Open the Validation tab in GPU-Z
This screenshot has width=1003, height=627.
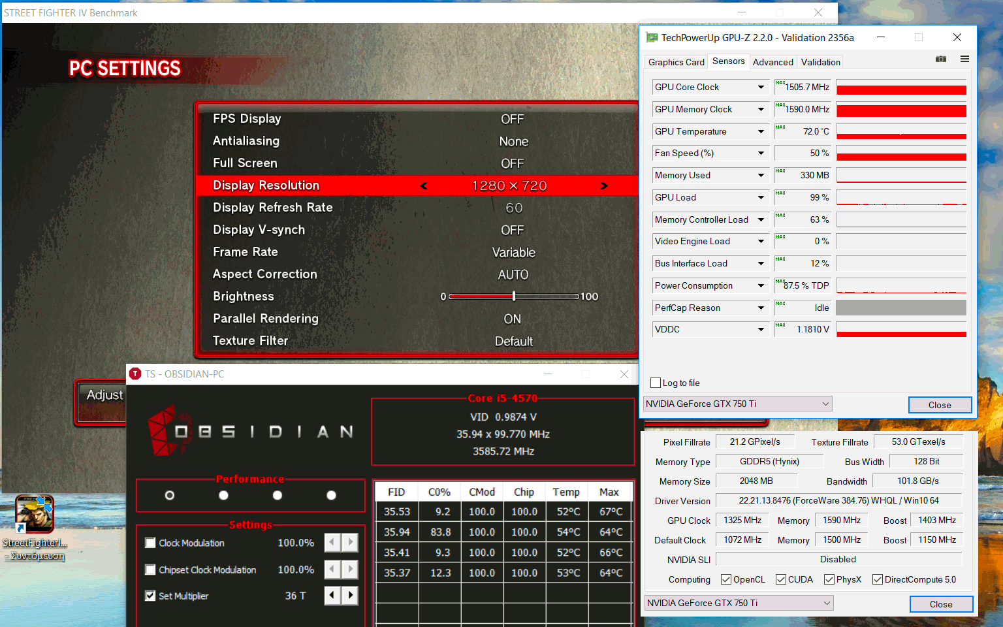[x=821, y=62]
